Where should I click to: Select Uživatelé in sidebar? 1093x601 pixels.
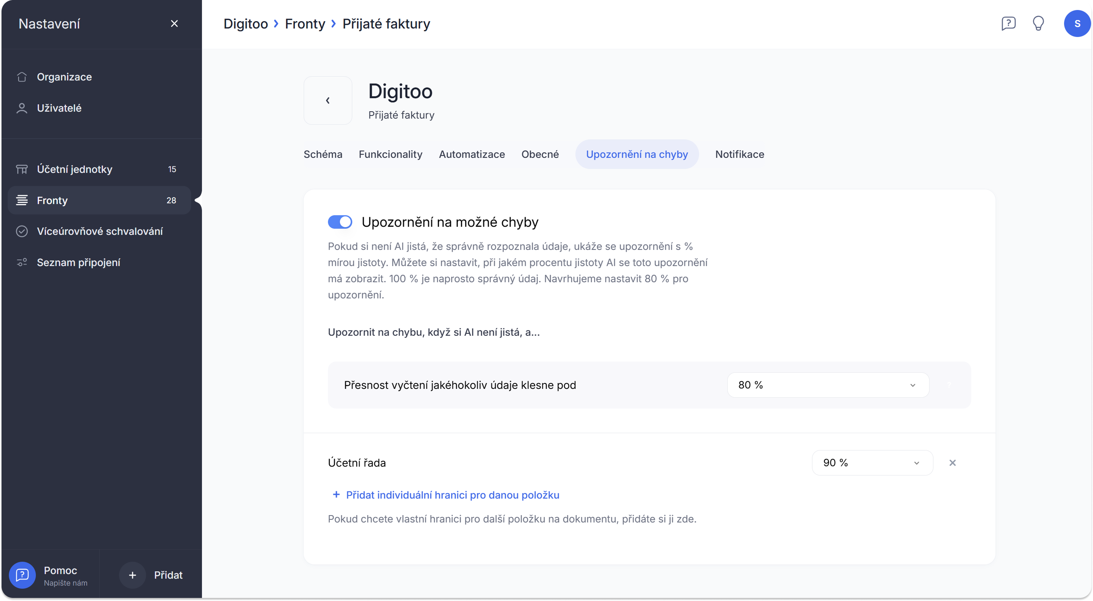point(59,108)
